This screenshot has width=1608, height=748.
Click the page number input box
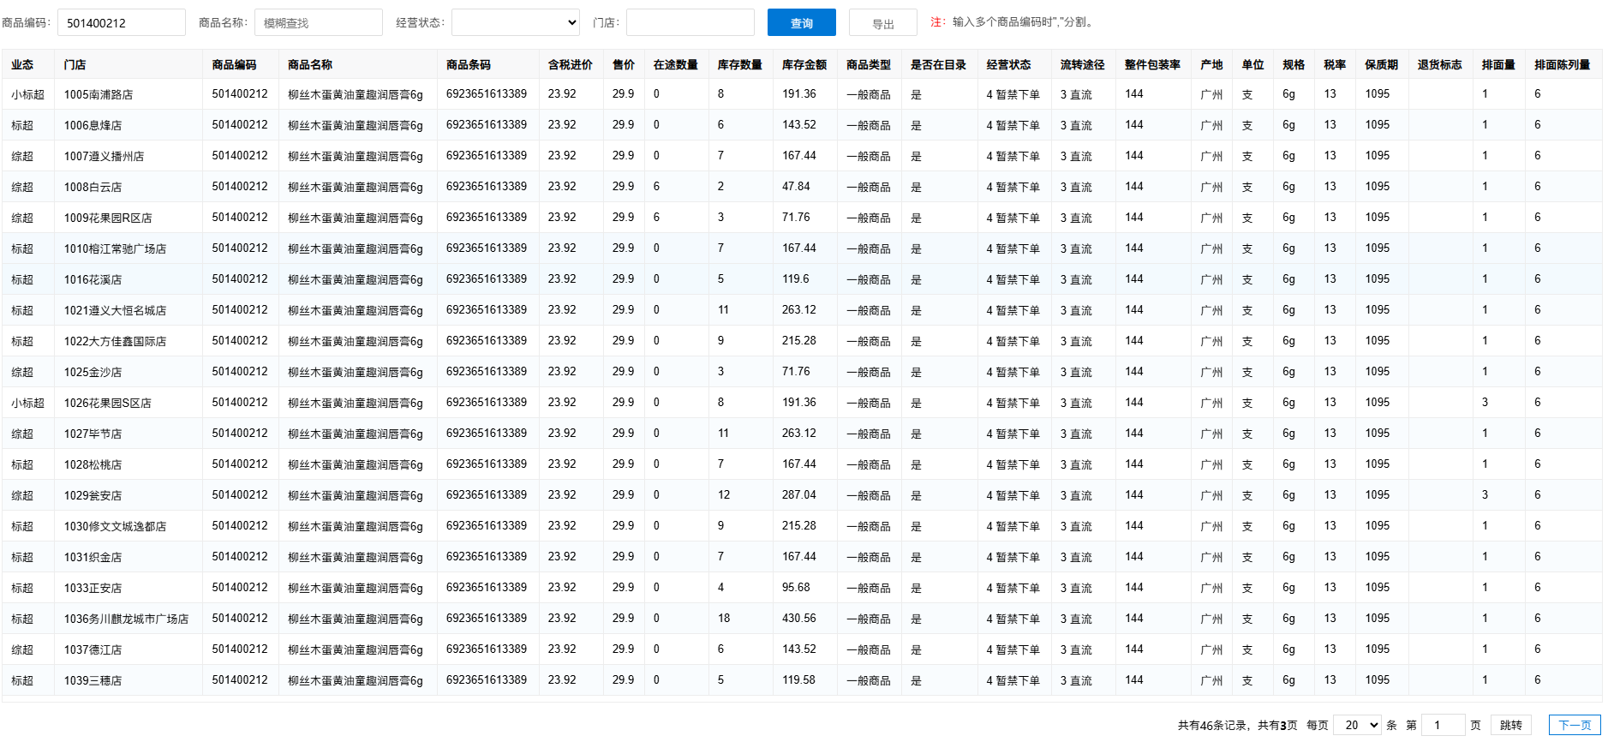coord(1443,725)
